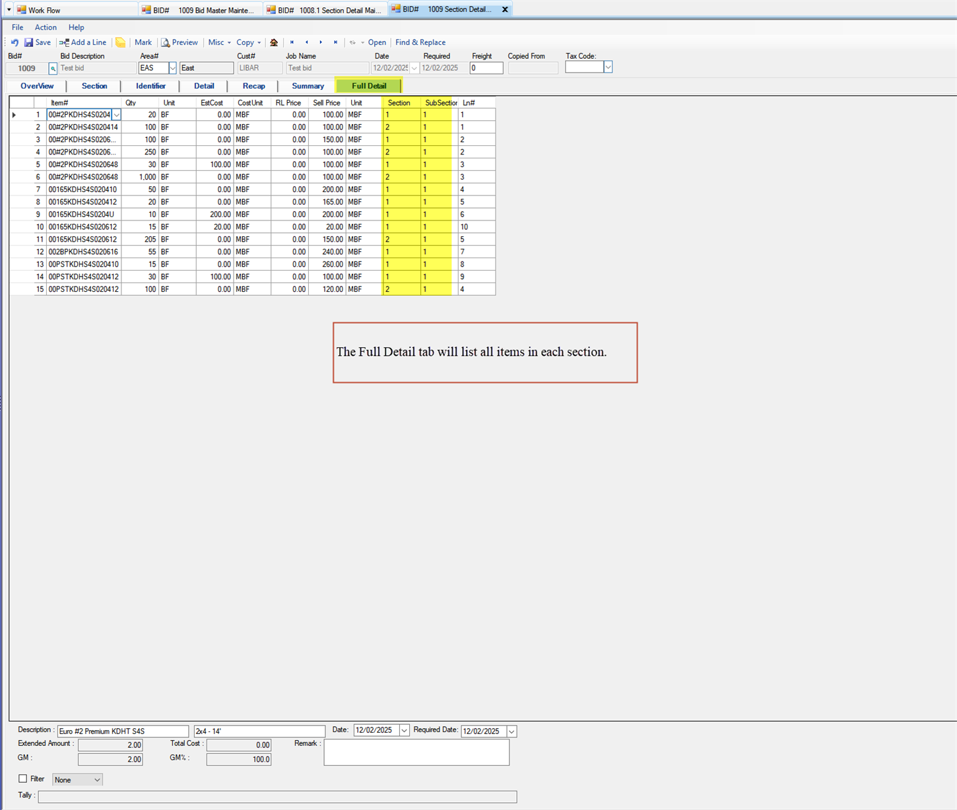
Task: Go to first record navigation arrow
Action: 292,42
